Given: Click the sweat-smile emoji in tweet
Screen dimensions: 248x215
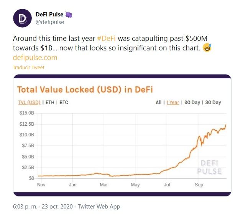Looking at the screenshot, I should tap(207, 48).
